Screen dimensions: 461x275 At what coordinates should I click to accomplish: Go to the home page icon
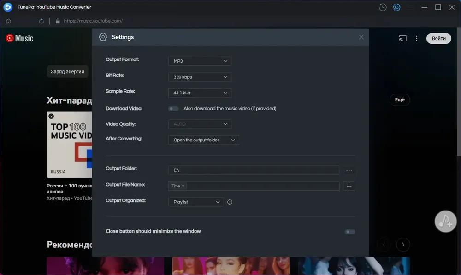coord(8,21)
